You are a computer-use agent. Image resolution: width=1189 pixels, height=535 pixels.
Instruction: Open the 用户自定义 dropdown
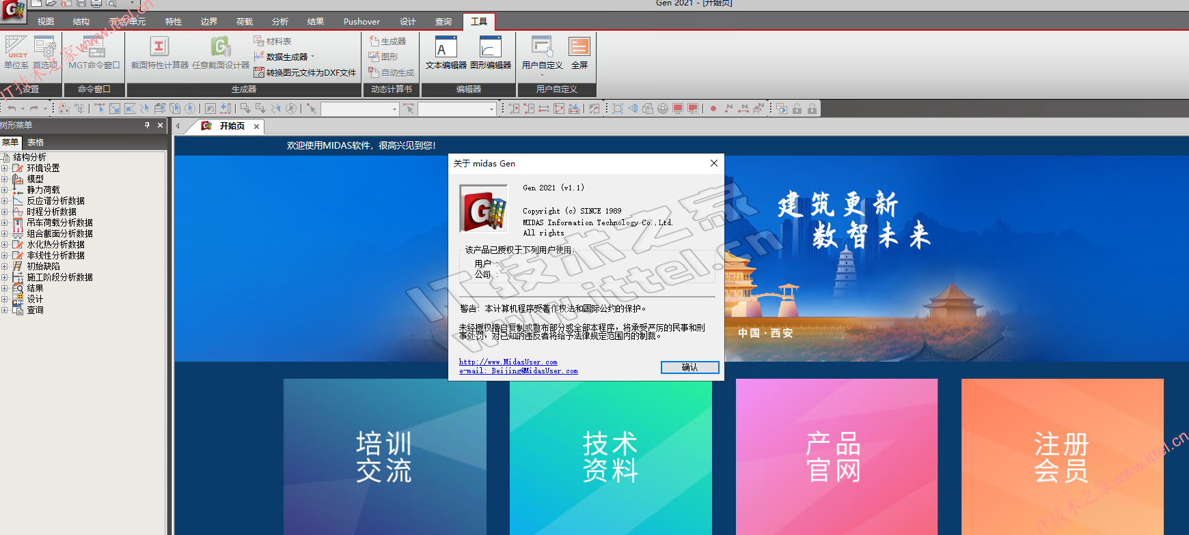tap(542, 74)
